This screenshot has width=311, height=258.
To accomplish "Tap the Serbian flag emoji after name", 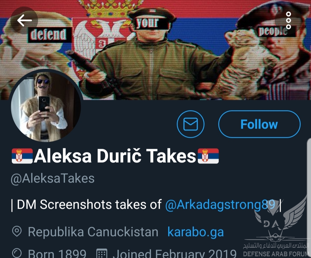I will click(208, 156).
